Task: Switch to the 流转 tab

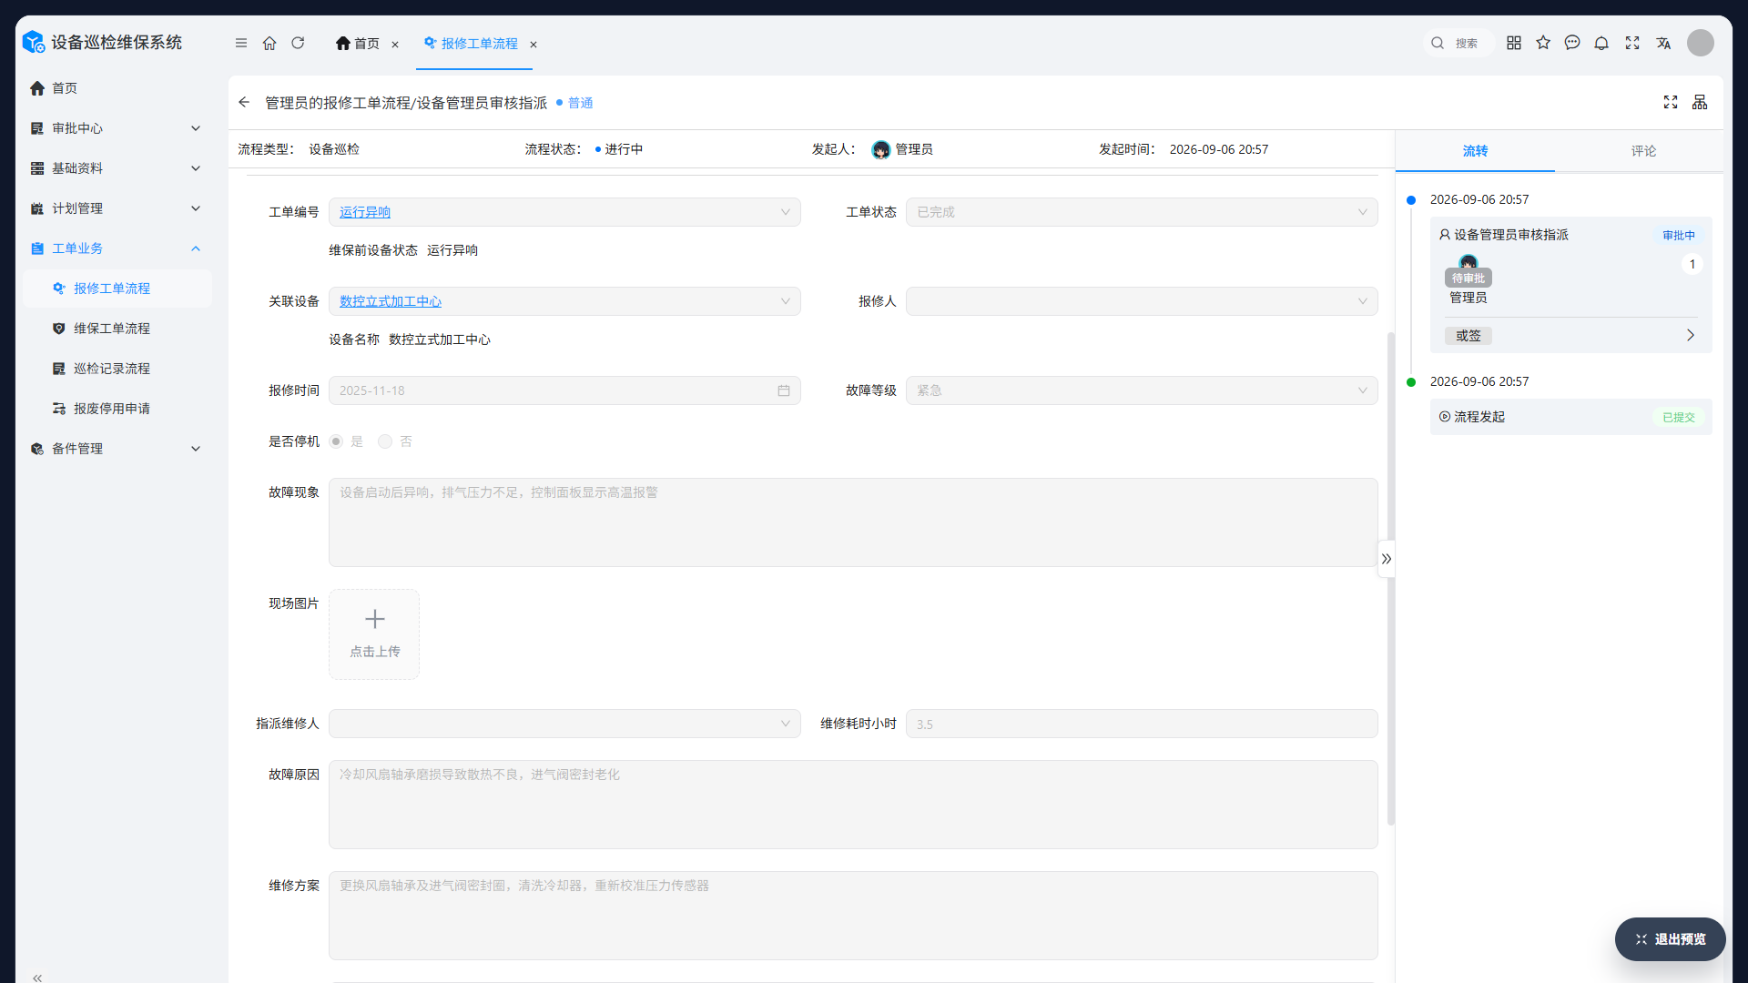Action: (x=1475, y=151)
